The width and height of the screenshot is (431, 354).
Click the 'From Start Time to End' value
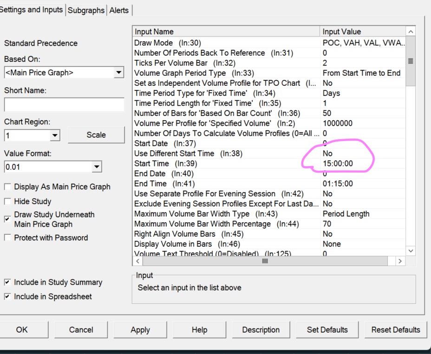pos(361,73)
